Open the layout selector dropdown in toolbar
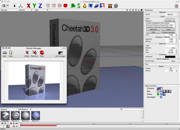180x130 pixels. click(x=5, y=6)
